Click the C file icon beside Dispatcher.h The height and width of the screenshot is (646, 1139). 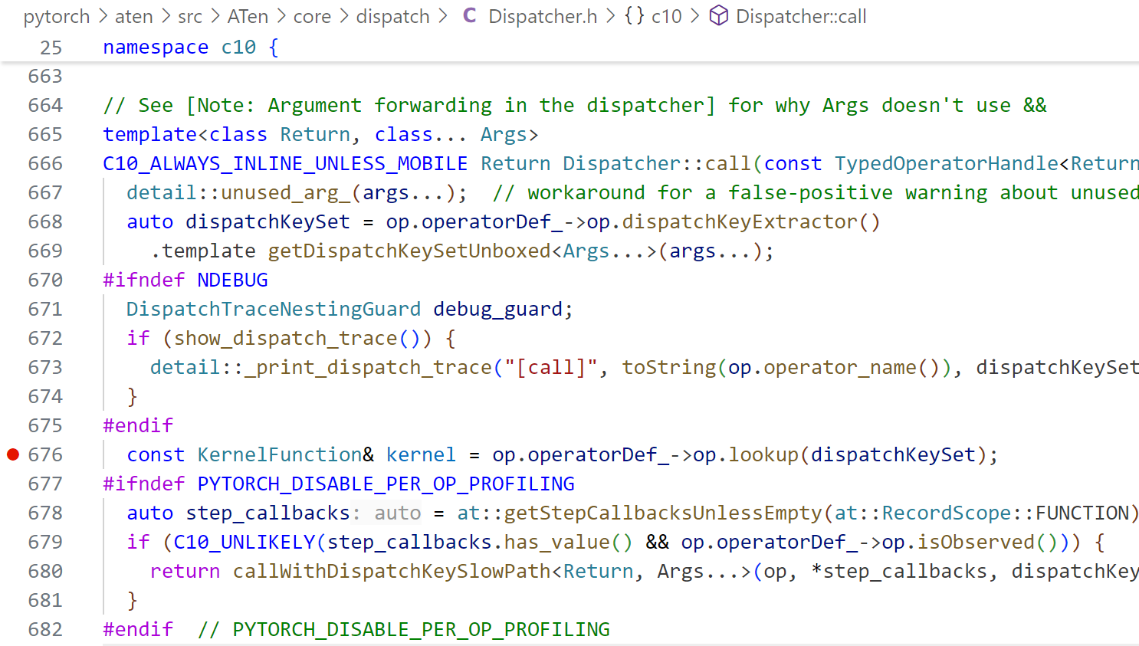point(469,16)
